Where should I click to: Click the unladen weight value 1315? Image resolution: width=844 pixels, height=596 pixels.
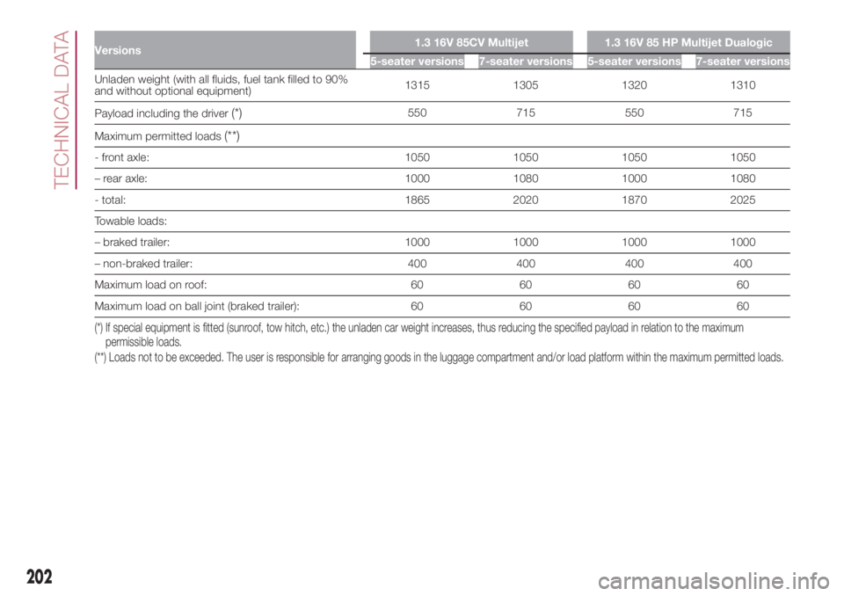417,85
